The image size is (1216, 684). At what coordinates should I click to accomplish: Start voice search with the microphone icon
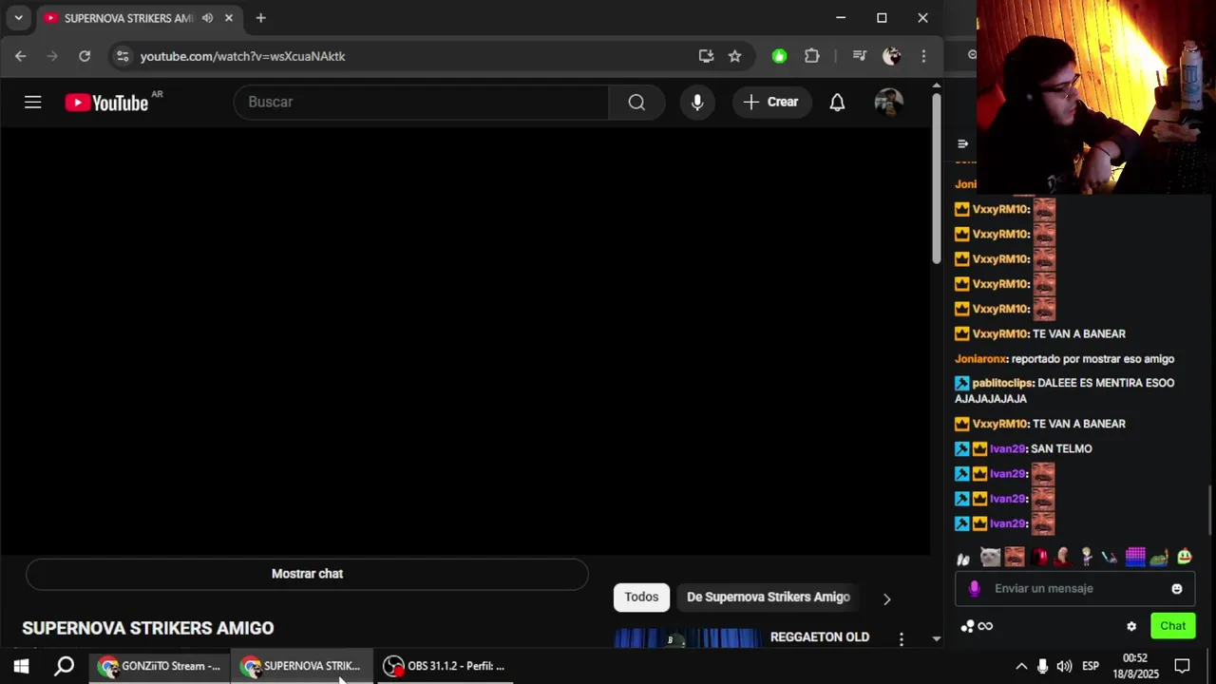point(697,102)
